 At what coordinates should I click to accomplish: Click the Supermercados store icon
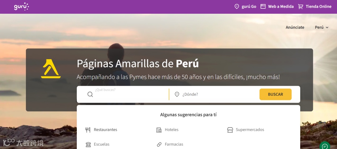[x=230, y=130]
